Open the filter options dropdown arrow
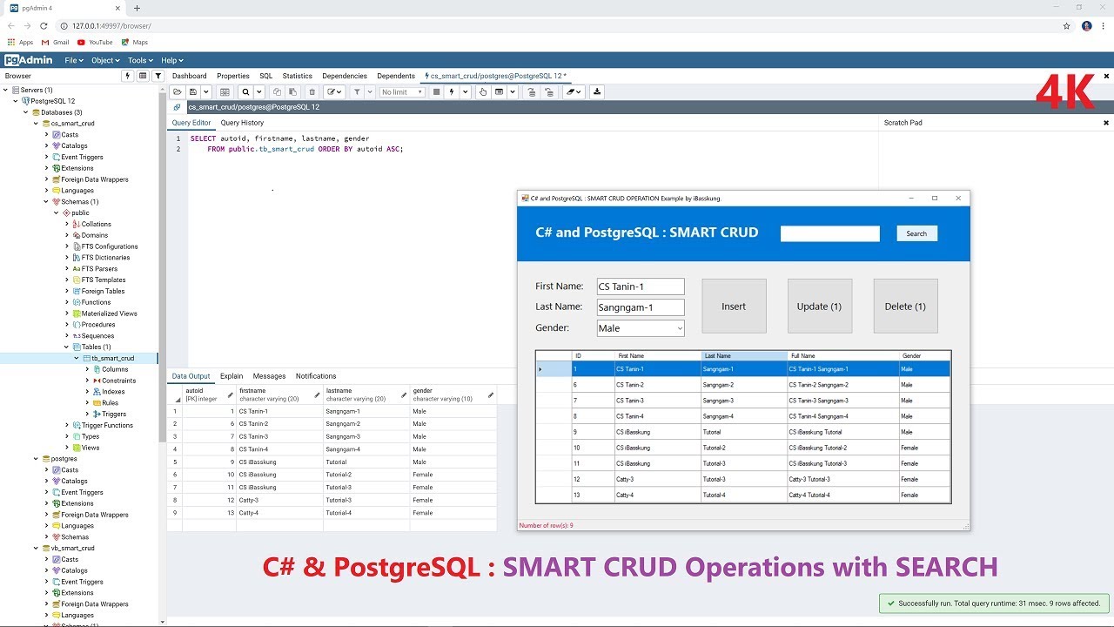This screenshot has height=627, width=1114. [370, 91]
